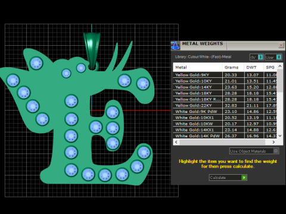Screen dimensions: 286x214
Task: Click the Metal Weights flask icon
Action: click(x=175, y=45)
